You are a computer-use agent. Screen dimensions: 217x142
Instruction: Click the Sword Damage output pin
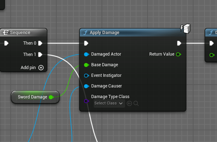[x=51, y=97]
